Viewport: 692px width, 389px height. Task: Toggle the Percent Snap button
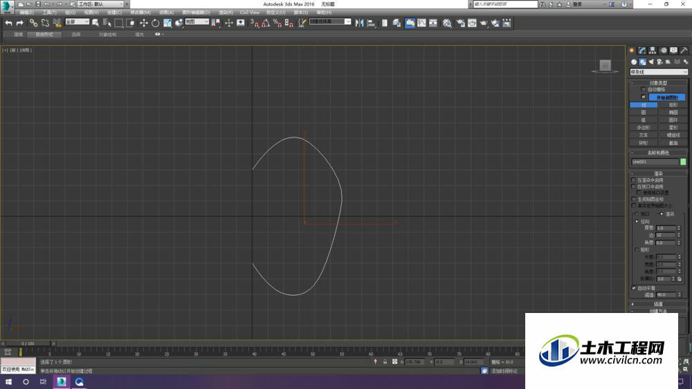(x=277, y=23)
